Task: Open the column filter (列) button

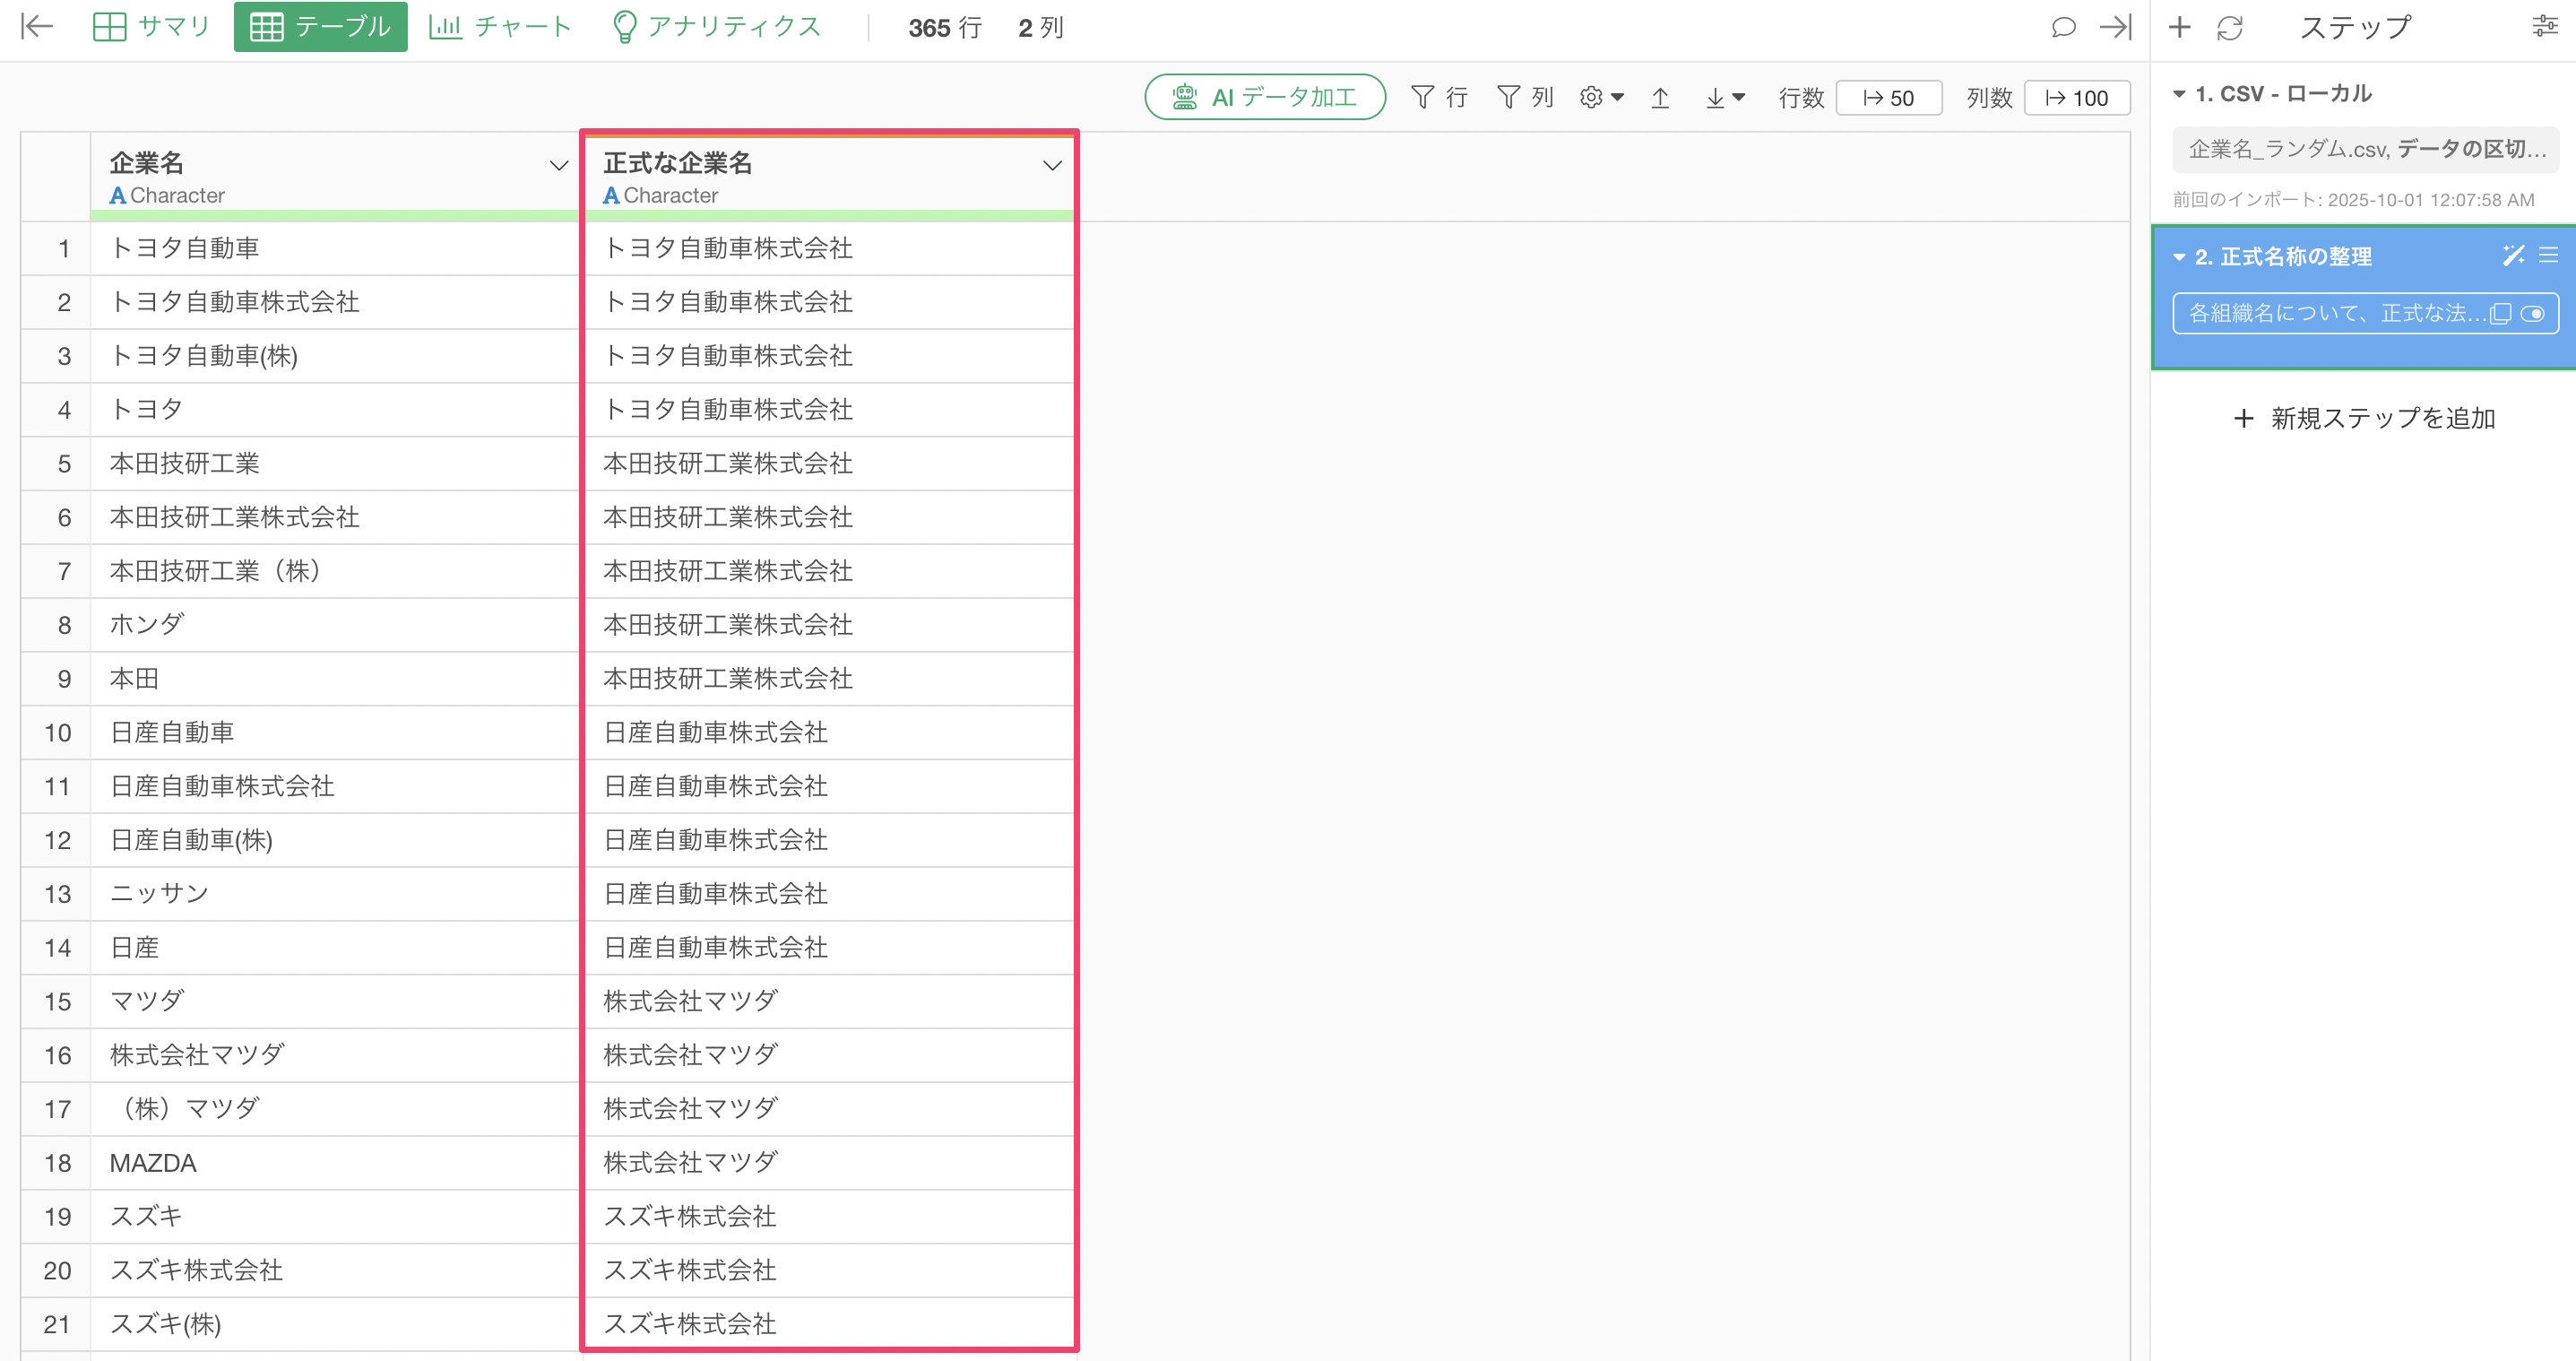Action: tap(1525, 98)
